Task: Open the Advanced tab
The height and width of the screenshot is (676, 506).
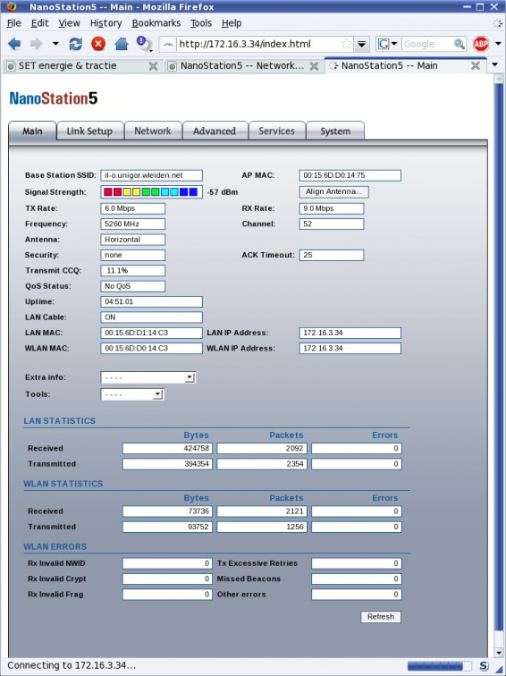Action: coord(215,131)
